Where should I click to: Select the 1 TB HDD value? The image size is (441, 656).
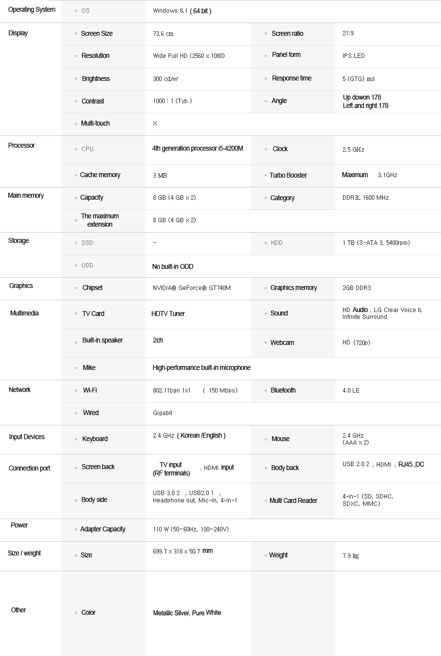click(x=376, y=243)
